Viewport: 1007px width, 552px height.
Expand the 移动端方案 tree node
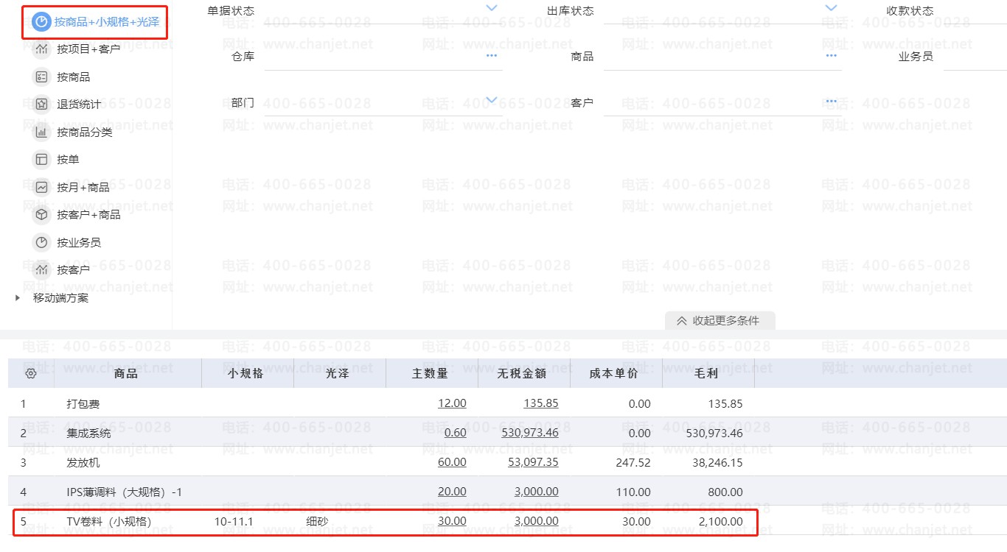point(18,298)
